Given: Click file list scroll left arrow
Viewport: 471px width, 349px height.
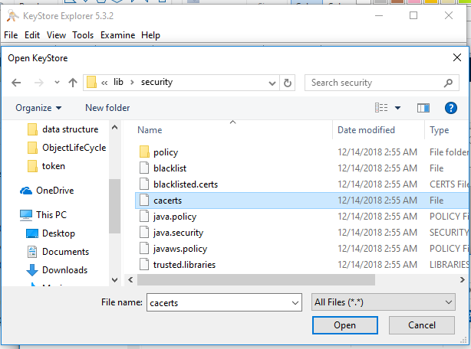Looking at the screenshot, I should click(130, 280).
